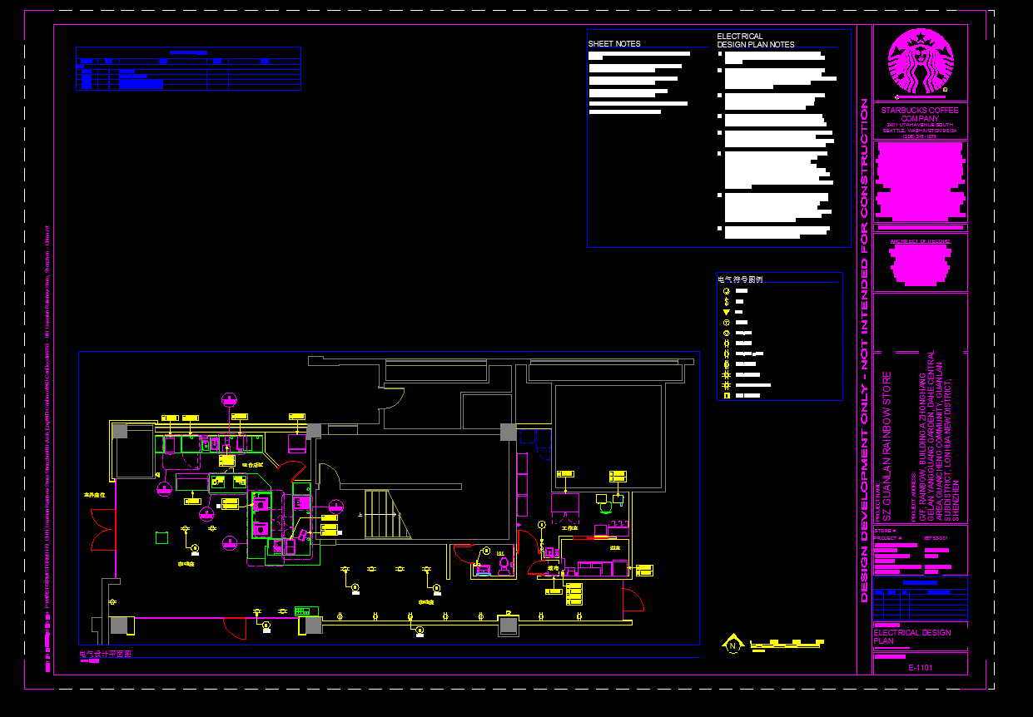The height and width of the screenshot is (717, 1033).
Task: Click the Electrical Design Plan sheet title
Action: pos(911,637)
